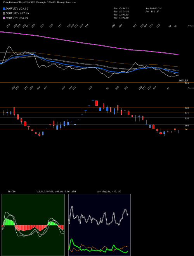
Task: Click the 'Pre O: 94.22' value
Action: (121, 9)
